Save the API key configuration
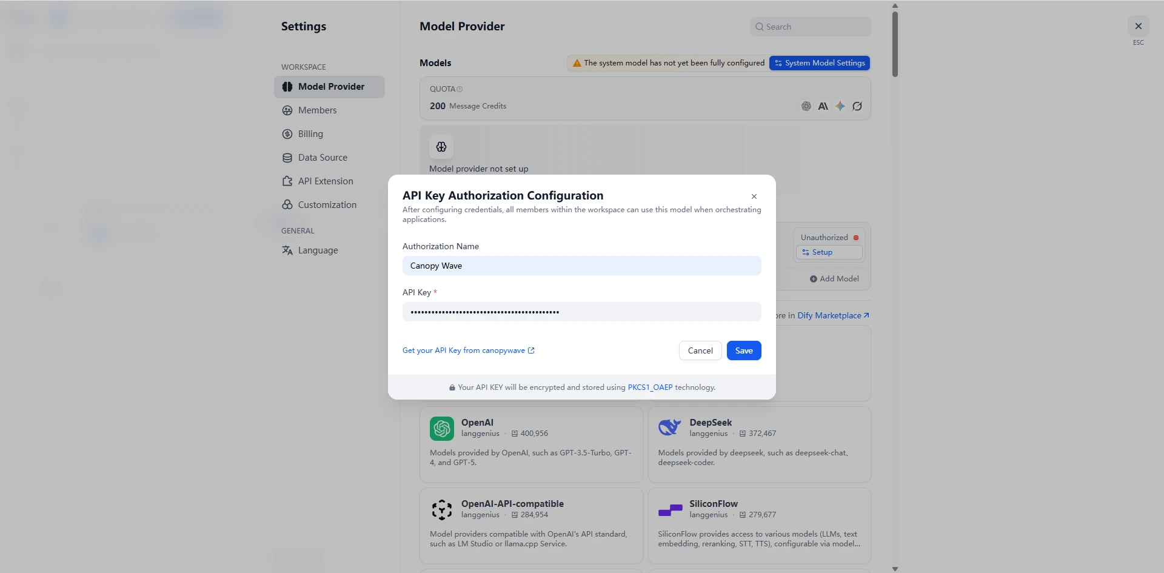This screenshot has width=1164, height=573. tap(743, 350)
